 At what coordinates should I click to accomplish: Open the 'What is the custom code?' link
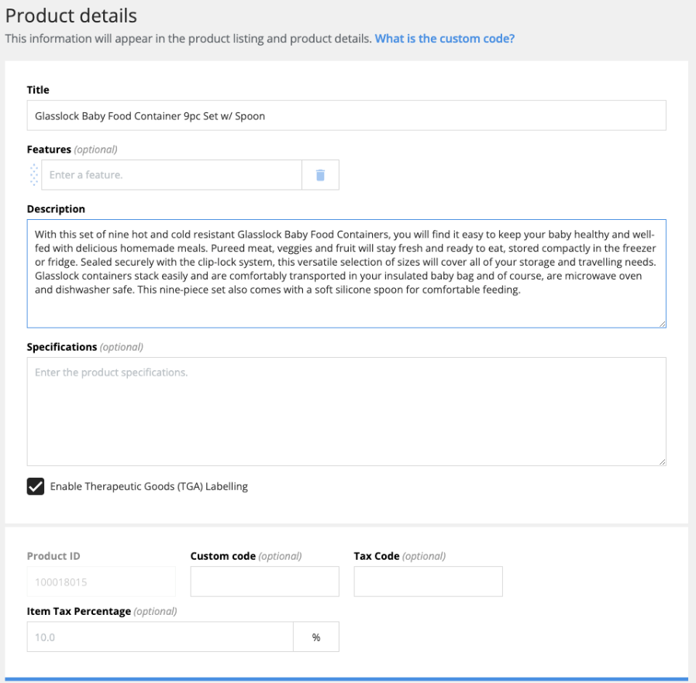444,39
